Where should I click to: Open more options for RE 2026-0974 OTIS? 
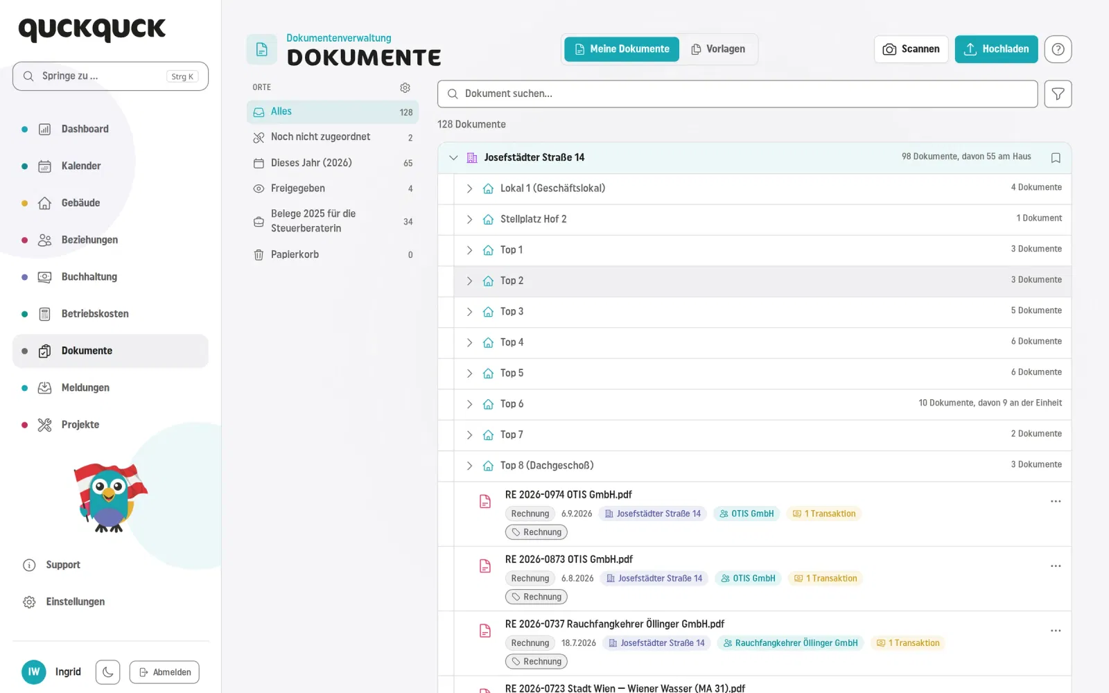[1056, 501]
